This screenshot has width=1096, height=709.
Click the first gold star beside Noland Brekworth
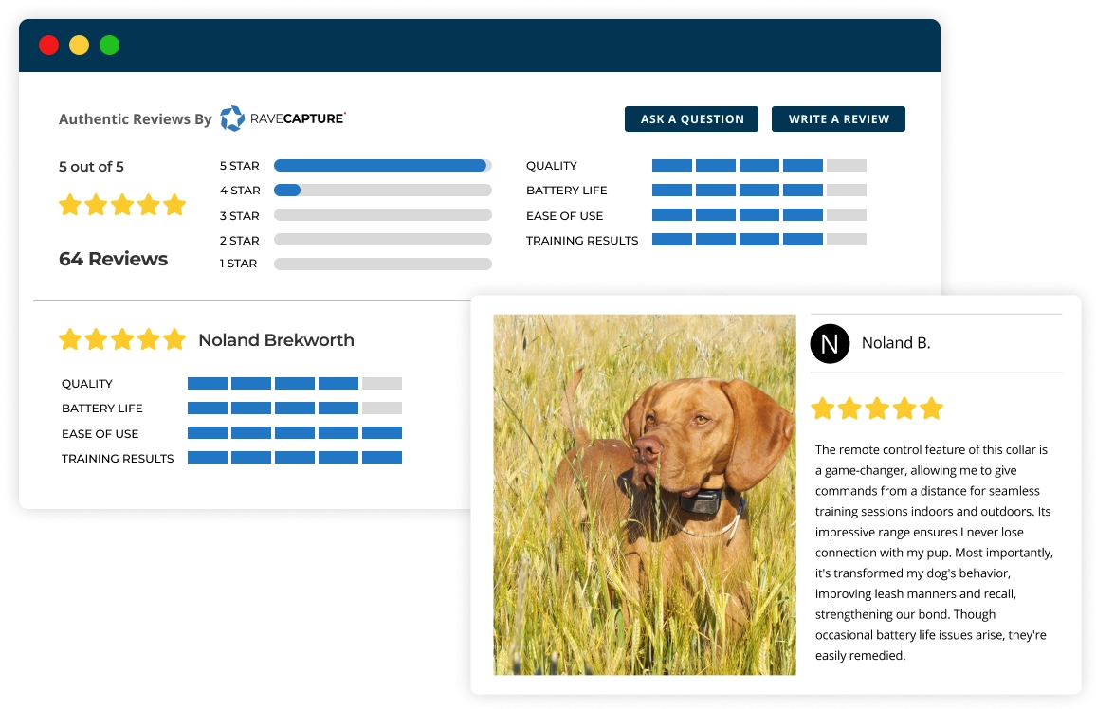point(70,339)
